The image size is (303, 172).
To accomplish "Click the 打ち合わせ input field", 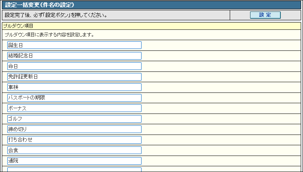I will pos(74,140).
